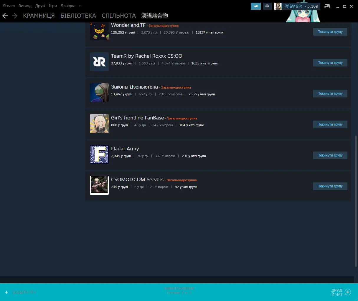The height and width of the screenshot is (301, 358).
Task: Click the plus icon to add a game
Action: click(6, 292)
